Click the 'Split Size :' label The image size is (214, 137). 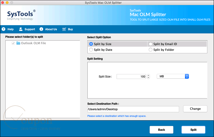tap(105, 77)
